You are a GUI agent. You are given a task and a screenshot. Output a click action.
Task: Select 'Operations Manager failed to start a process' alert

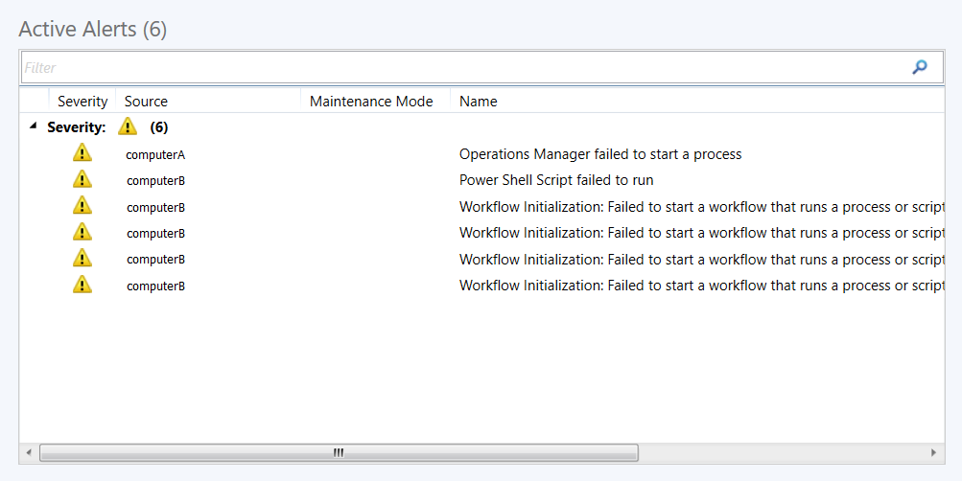tap(600, 154)
